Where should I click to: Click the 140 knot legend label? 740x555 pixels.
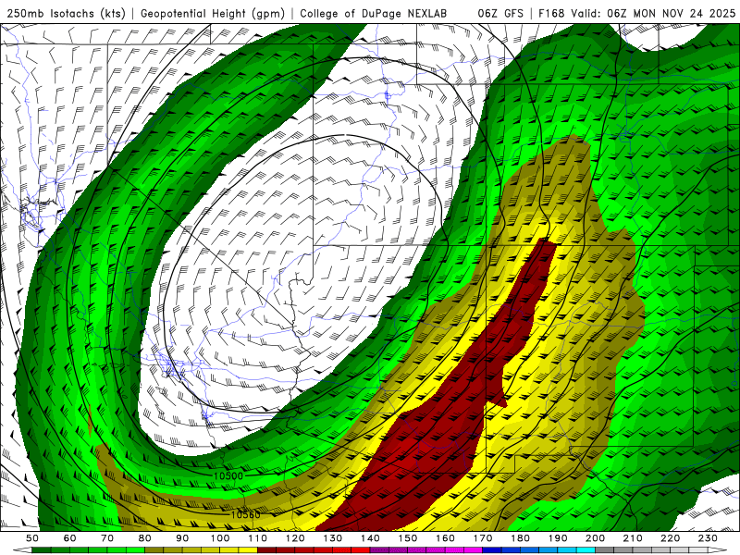(370, 538)
